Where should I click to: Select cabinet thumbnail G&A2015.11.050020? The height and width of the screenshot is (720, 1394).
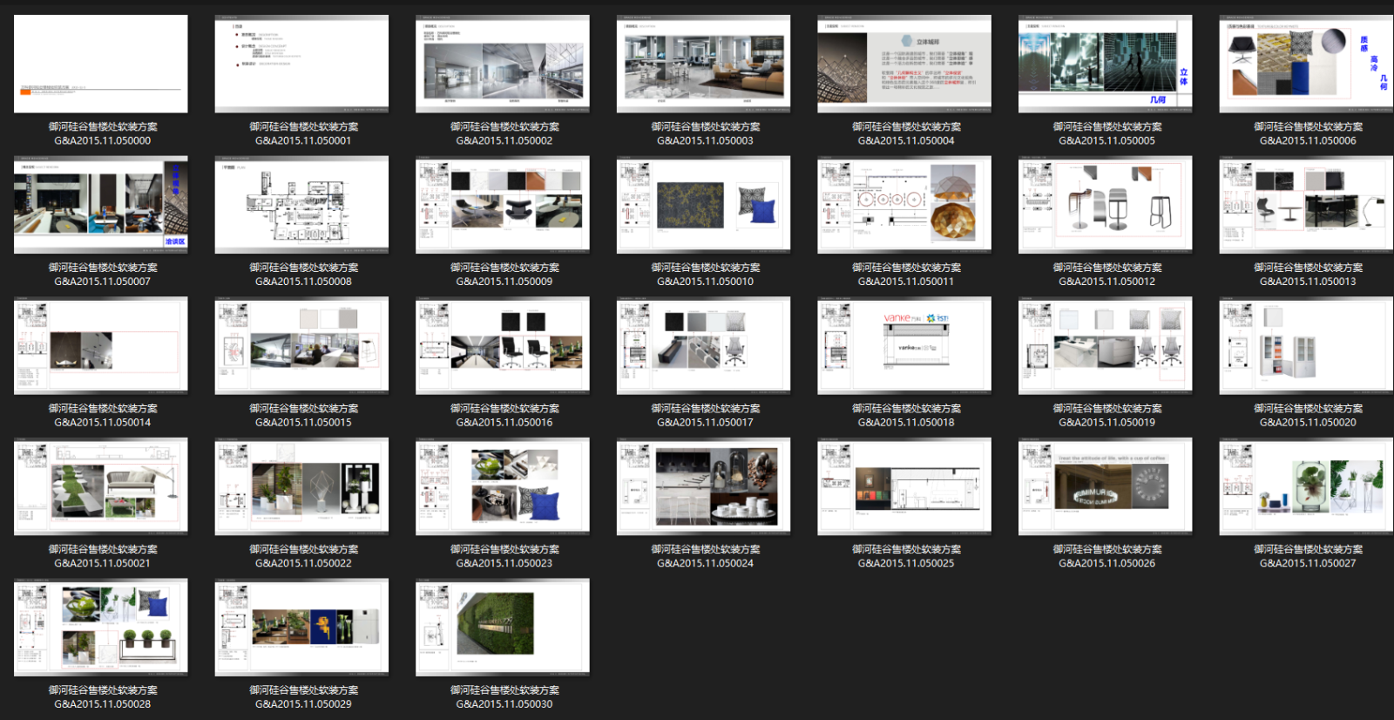tap(1306, 346)
